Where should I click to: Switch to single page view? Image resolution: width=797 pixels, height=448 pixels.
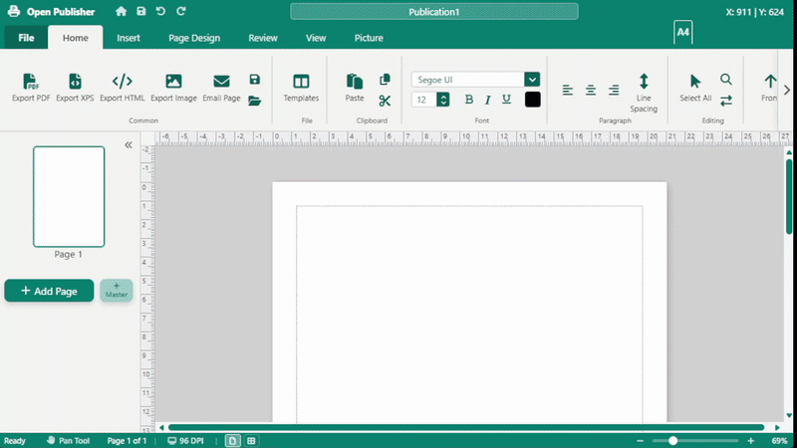232,441
